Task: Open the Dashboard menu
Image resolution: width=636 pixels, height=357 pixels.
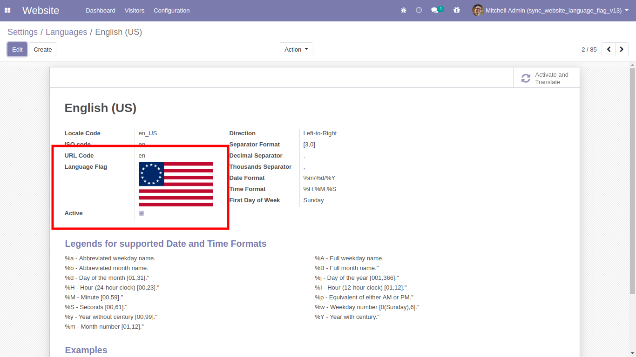Action: [x=101, y=10]
